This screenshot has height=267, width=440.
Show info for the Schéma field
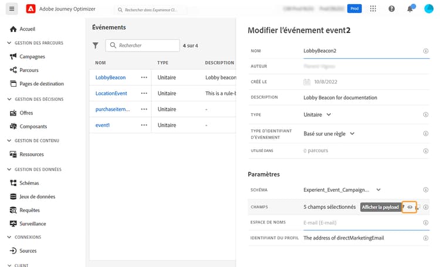(426, 190)
